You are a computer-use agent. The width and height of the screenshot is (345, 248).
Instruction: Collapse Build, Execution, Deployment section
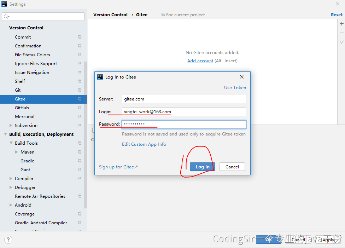click(5, 134)
